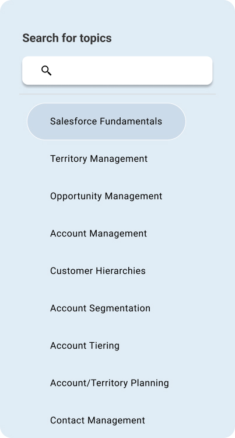
Task: Select the Salesforce Fundamentals topic
Action: click(x=106, y=121)
